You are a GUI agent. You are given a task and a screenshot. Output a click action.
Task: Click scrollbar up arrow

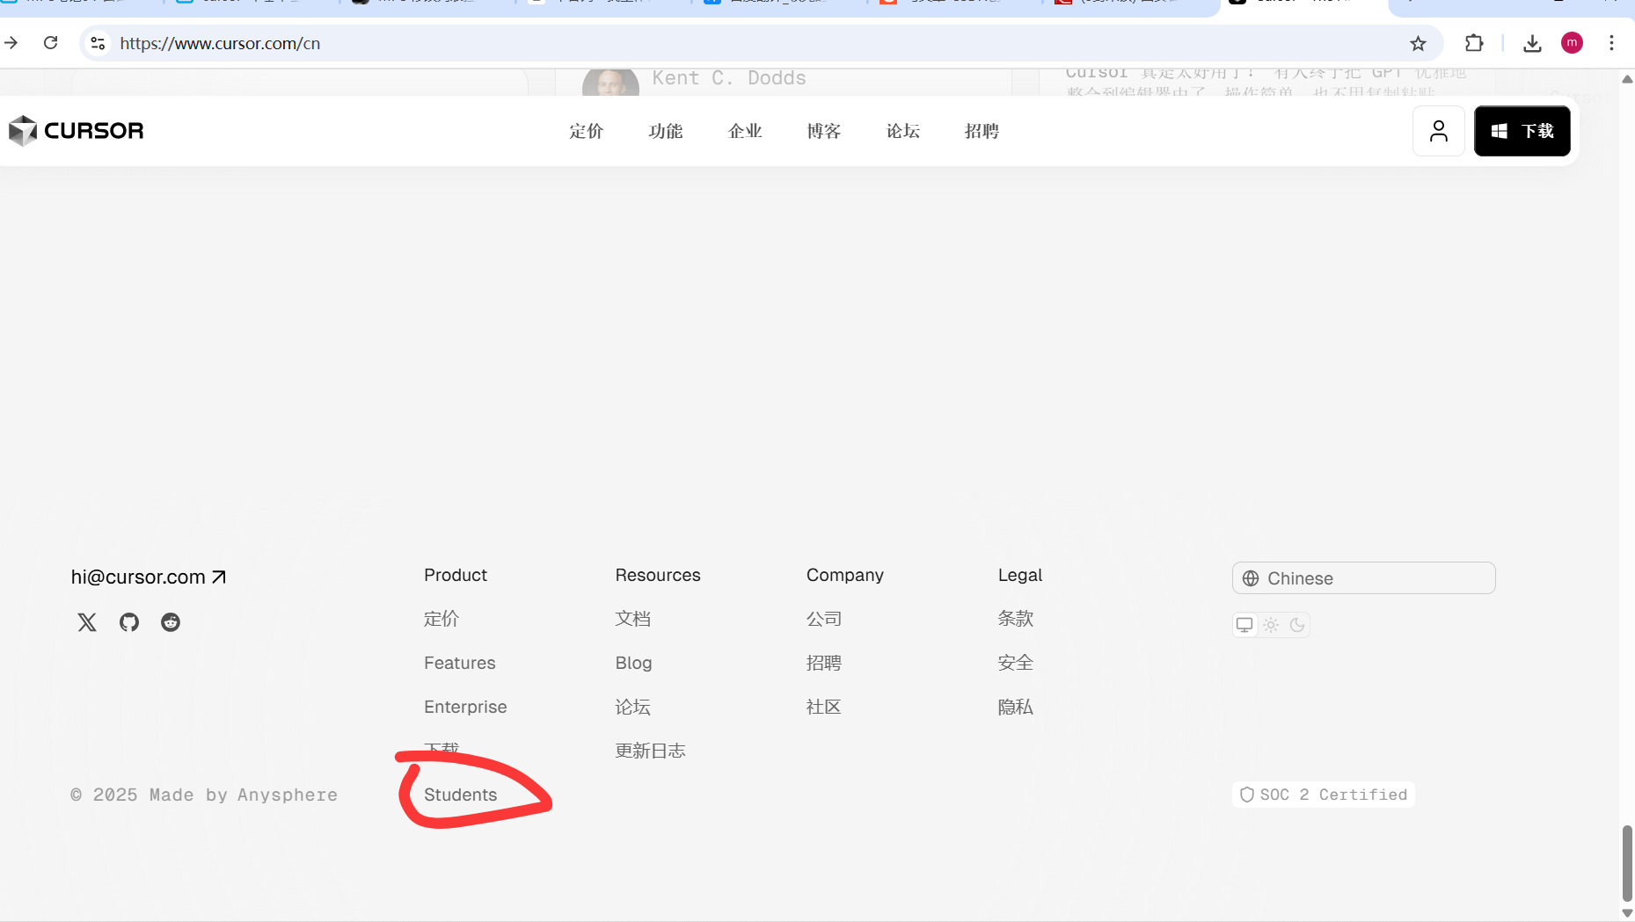1627,79
